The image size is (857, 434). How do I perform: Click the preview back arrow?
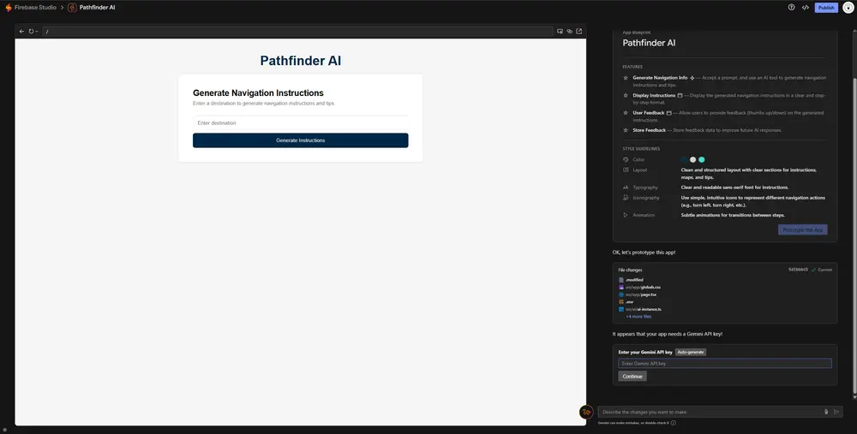click(21, 32)
